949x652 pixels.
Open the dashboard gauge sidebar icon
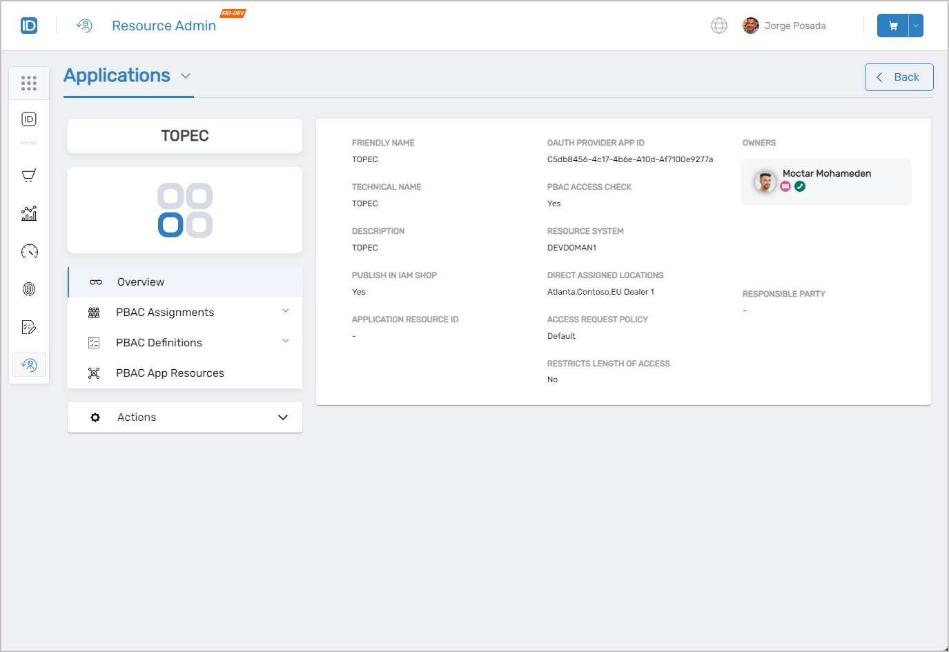29,251
